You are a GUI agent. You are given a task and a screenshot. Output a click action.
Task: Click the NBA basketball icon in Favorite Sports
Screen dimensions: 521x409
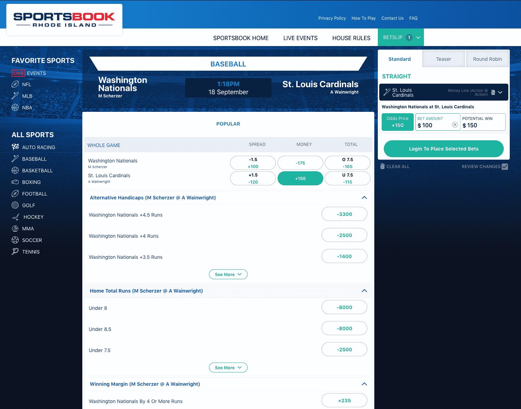(15, 108)
